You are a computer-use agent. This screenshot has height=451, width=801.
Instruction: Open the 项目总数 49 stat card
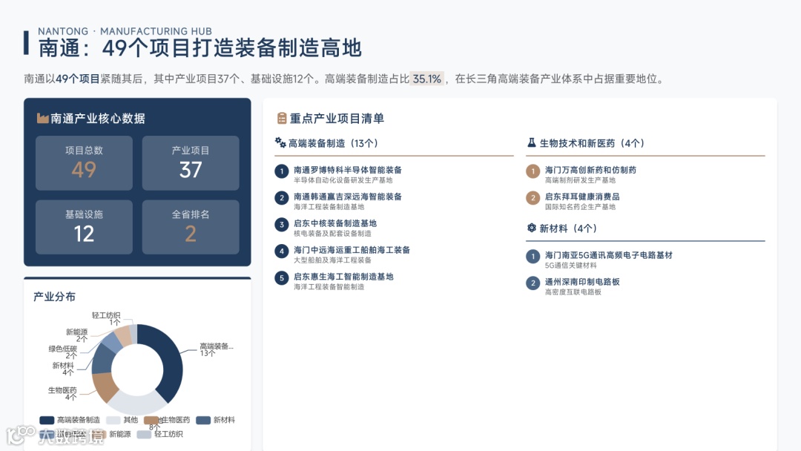tap(84, 163)
